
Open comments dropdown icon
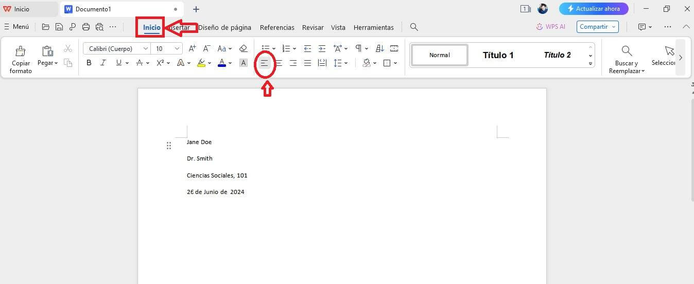click(645, 27)
